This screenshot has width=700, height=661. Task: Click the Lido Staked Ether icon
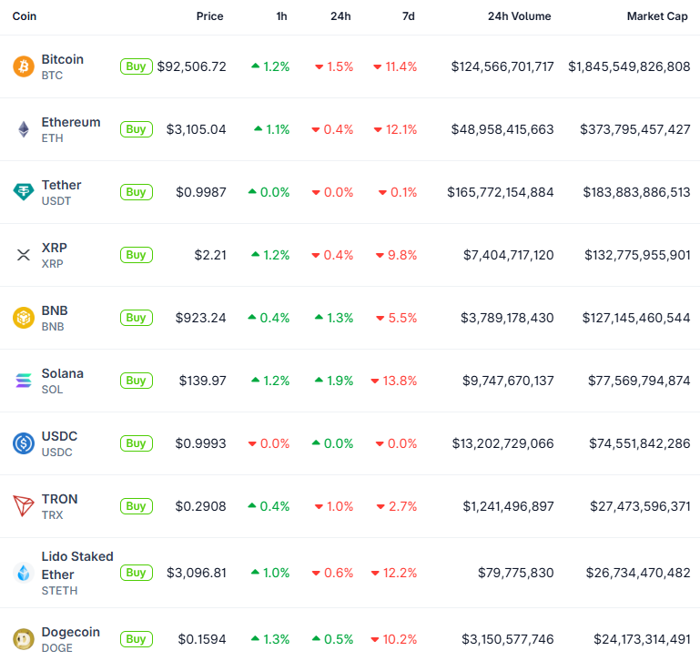coord(23,573)
